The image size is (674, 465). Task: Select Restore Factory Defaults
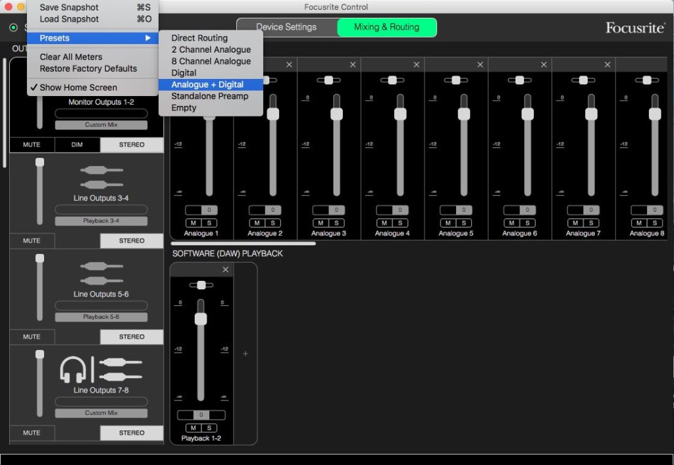(88, 68)
